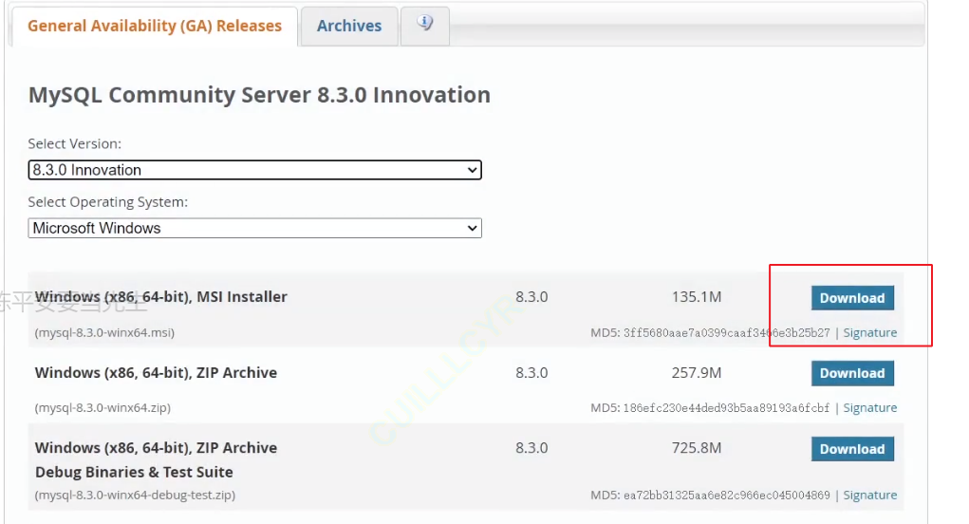The height and width of the screenshot is (524, 969).
Task: Click the '725.8M' size value
Action: click(x=697, y=447)
